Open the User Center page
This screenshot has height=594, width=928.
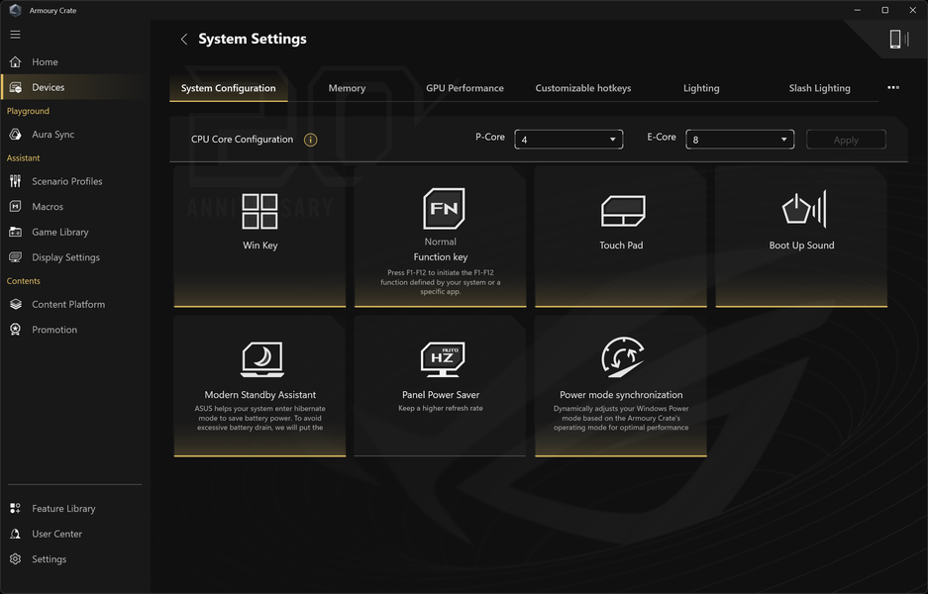[56, 534]
